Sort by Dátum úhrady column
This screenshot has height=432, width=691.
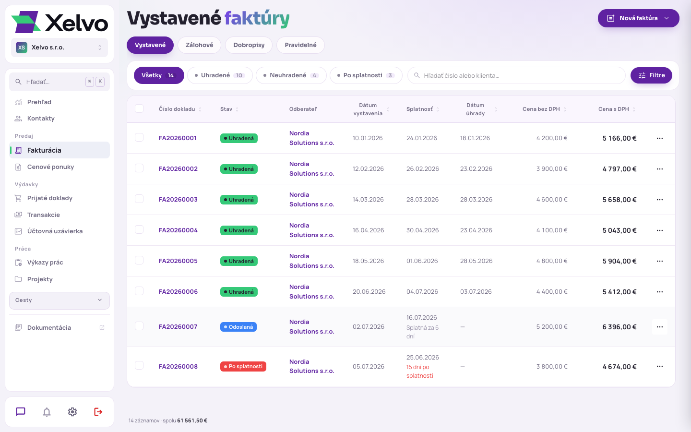click(x=479, y=109)
